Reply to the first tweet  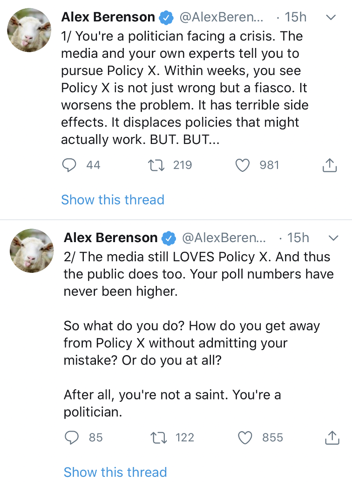coord(69,165)
